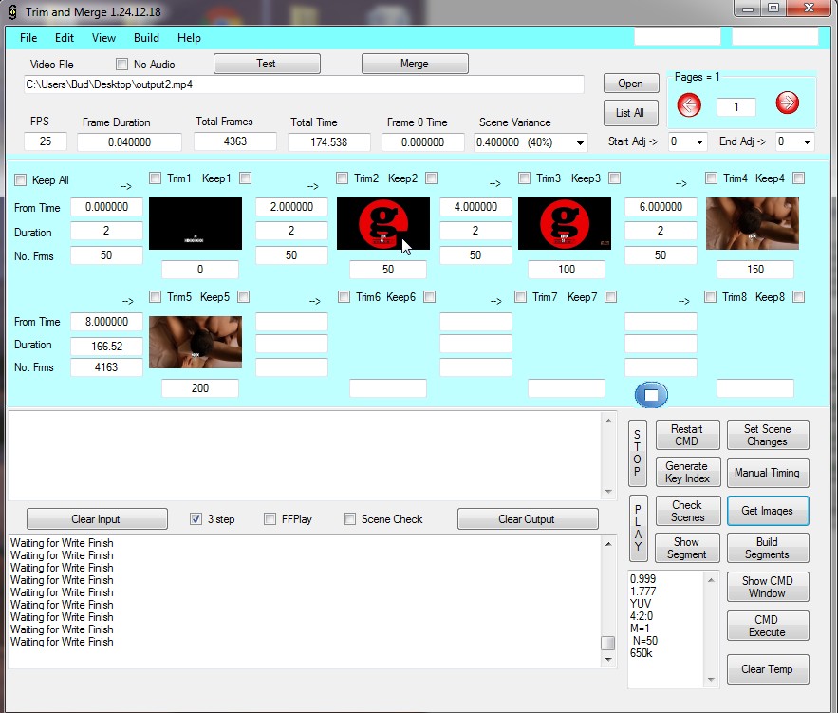This screenshot has width=838, height=713.
Task: Click the blue round stop icon
Action: [651, 395]
